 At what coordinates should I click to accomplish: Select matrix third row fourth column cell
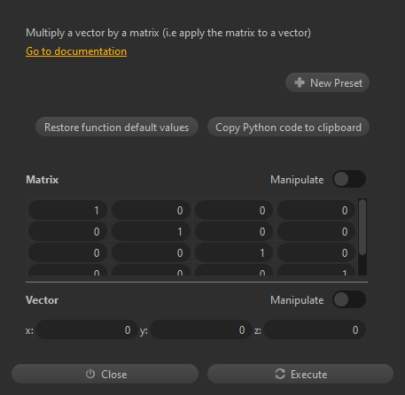coord(316,252)
